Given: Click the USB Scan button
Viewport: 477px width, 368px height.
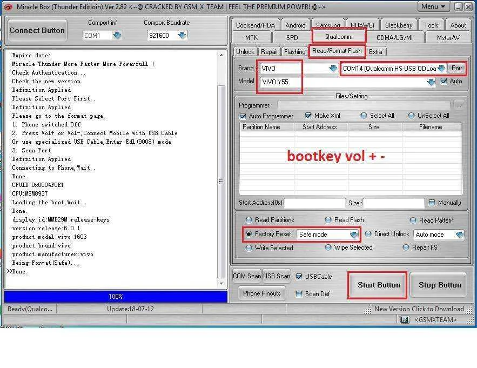Looking at the screenshot, I should [277, 276].
